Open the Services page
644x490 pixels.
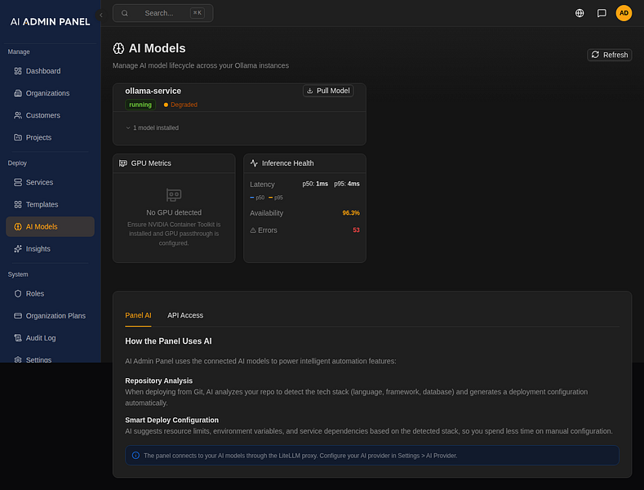[x=50, y=182]
